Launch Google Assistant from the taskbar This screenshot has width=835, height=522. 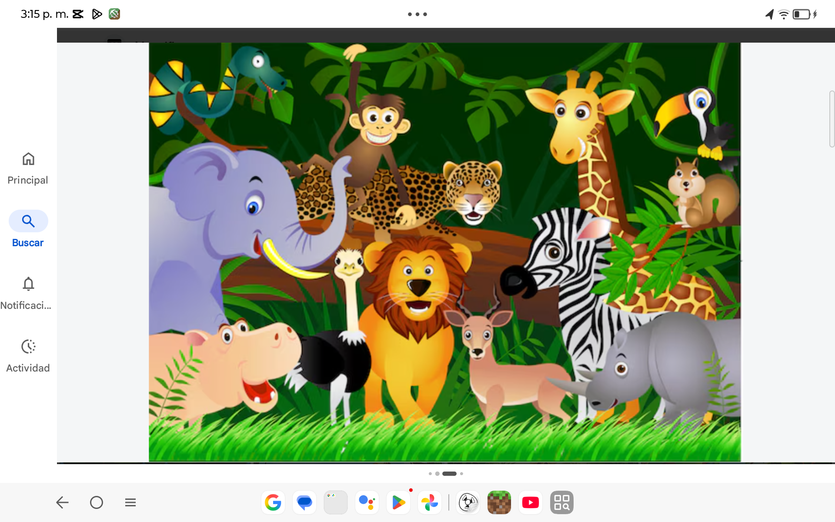point(367,502)
